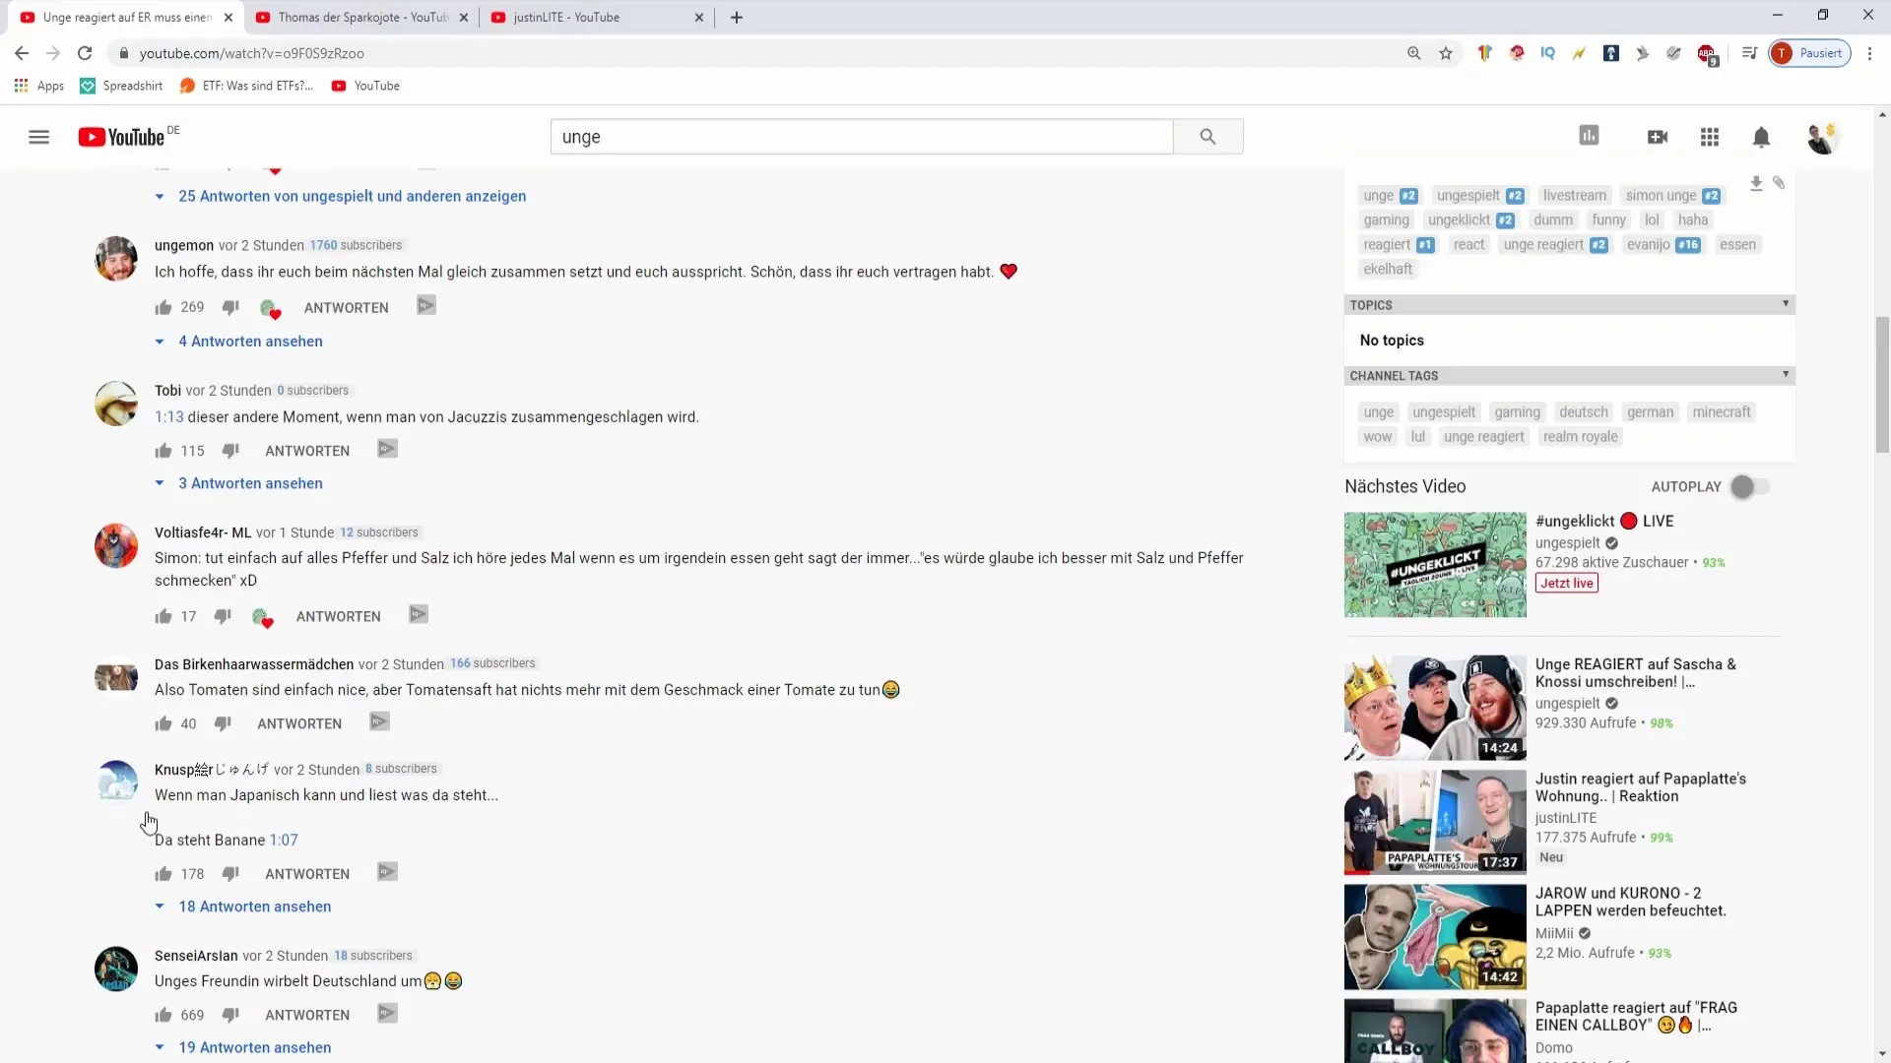The height and width of the screenshot is (1063, 1891).
Task: Toggle the Autoplay switch
Action: pos(1749,486)
